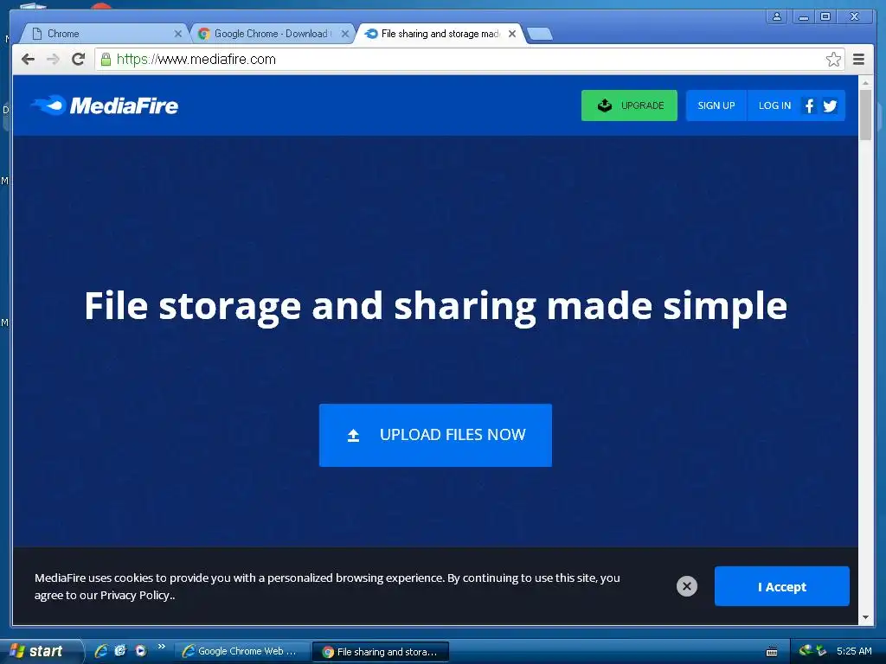Click the page scroll-up arrow
This screenshot has width=886, height=664.
point(865,83)
